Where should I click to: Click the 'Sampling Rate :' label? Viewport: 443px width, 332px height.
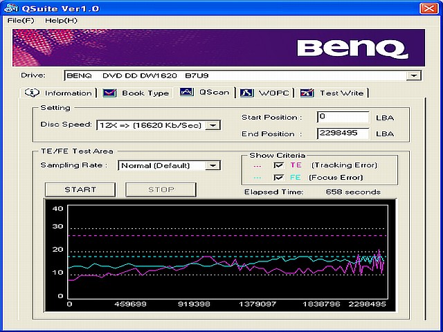[x=74, y=165]
